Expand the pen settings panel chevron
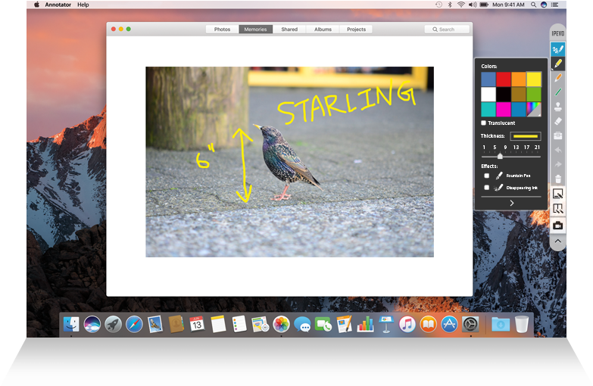 tap(511, 203)
